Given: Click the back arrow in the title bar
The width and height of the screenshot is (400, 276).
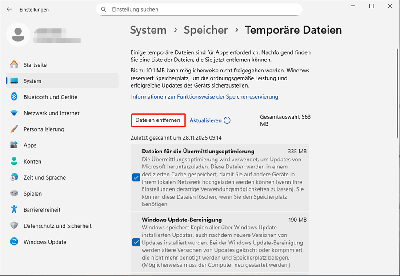Looking at the screenshot, I should coord(9,9).
